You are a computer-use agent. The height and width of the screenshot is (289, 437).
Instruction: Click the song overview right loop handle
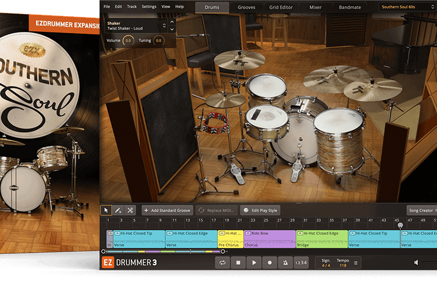pos(223,251)
